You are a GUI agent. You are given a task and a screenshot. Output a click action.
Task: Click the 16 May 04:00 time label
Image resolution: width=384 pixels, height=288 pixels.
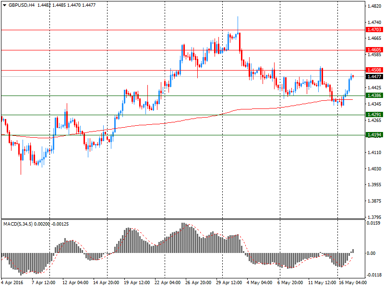(353, 283)
